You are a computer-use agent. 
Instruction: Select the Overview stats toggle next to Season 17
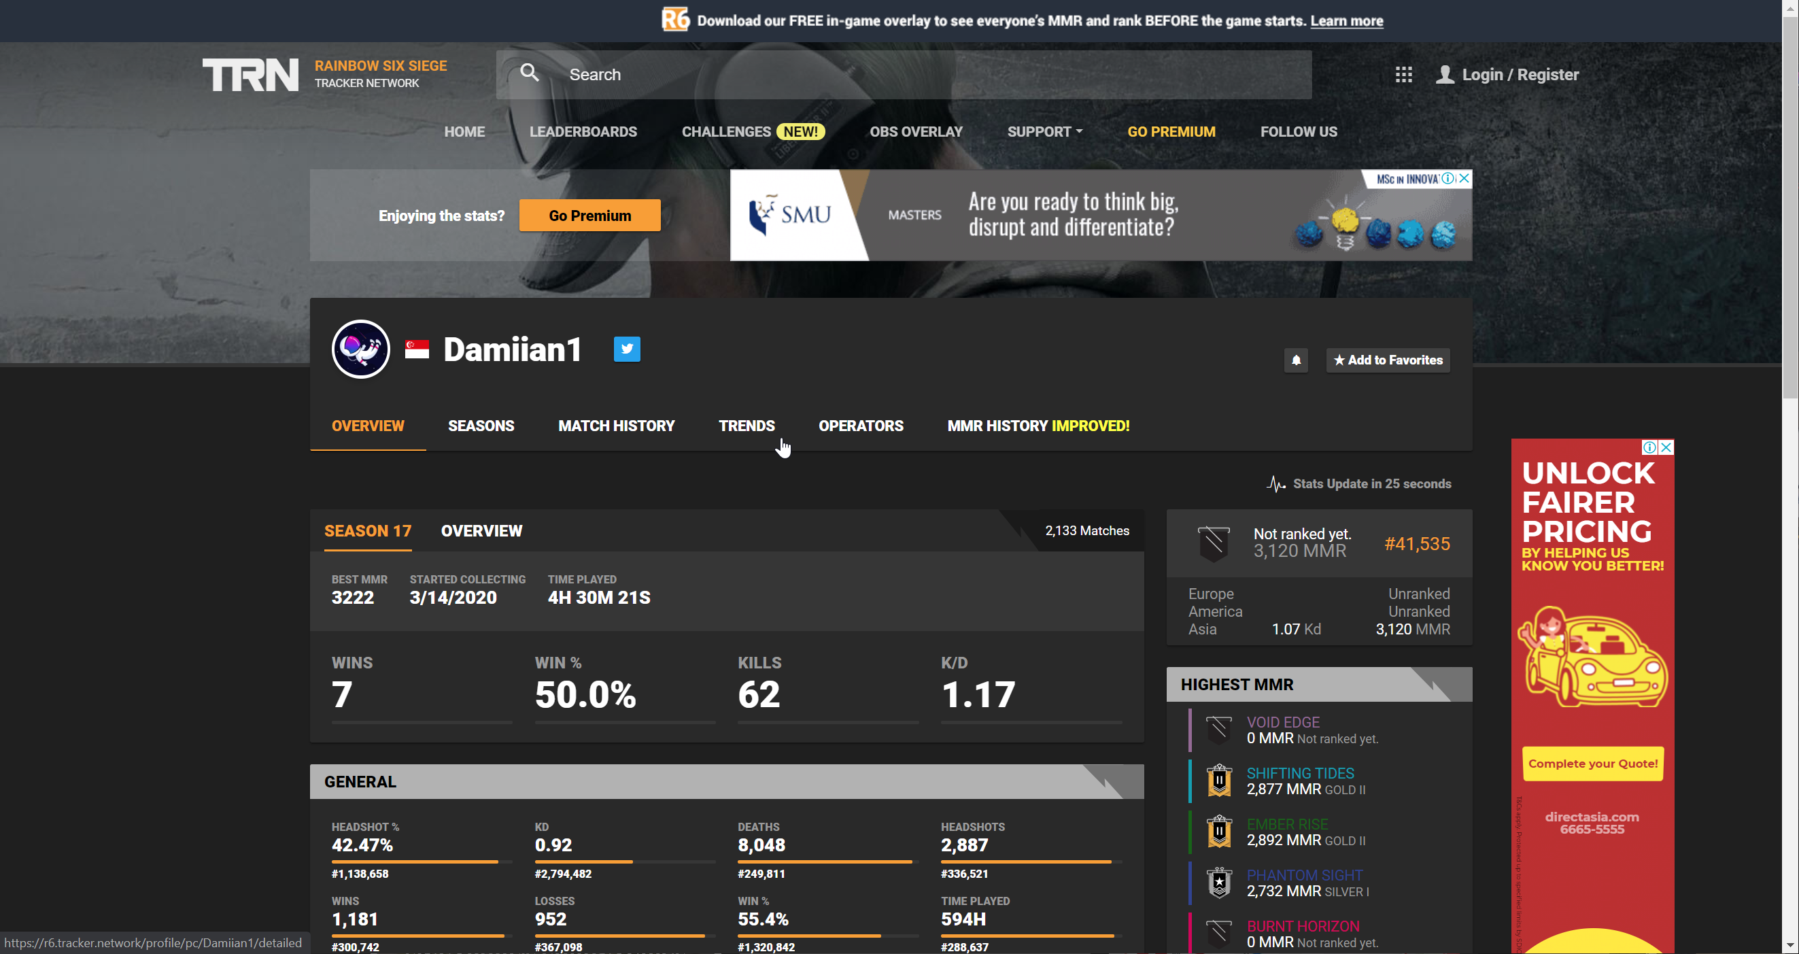(x=481, y=531)
